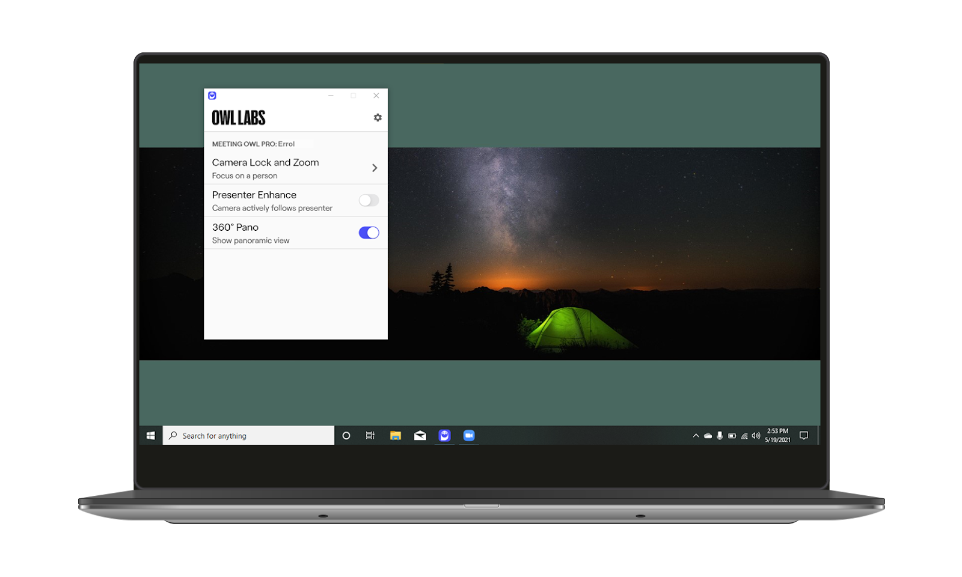The width and height of the screenshot is (962, 577).
Task: Click the OneDrive cloud tray icon
Action: pos(708,436)
